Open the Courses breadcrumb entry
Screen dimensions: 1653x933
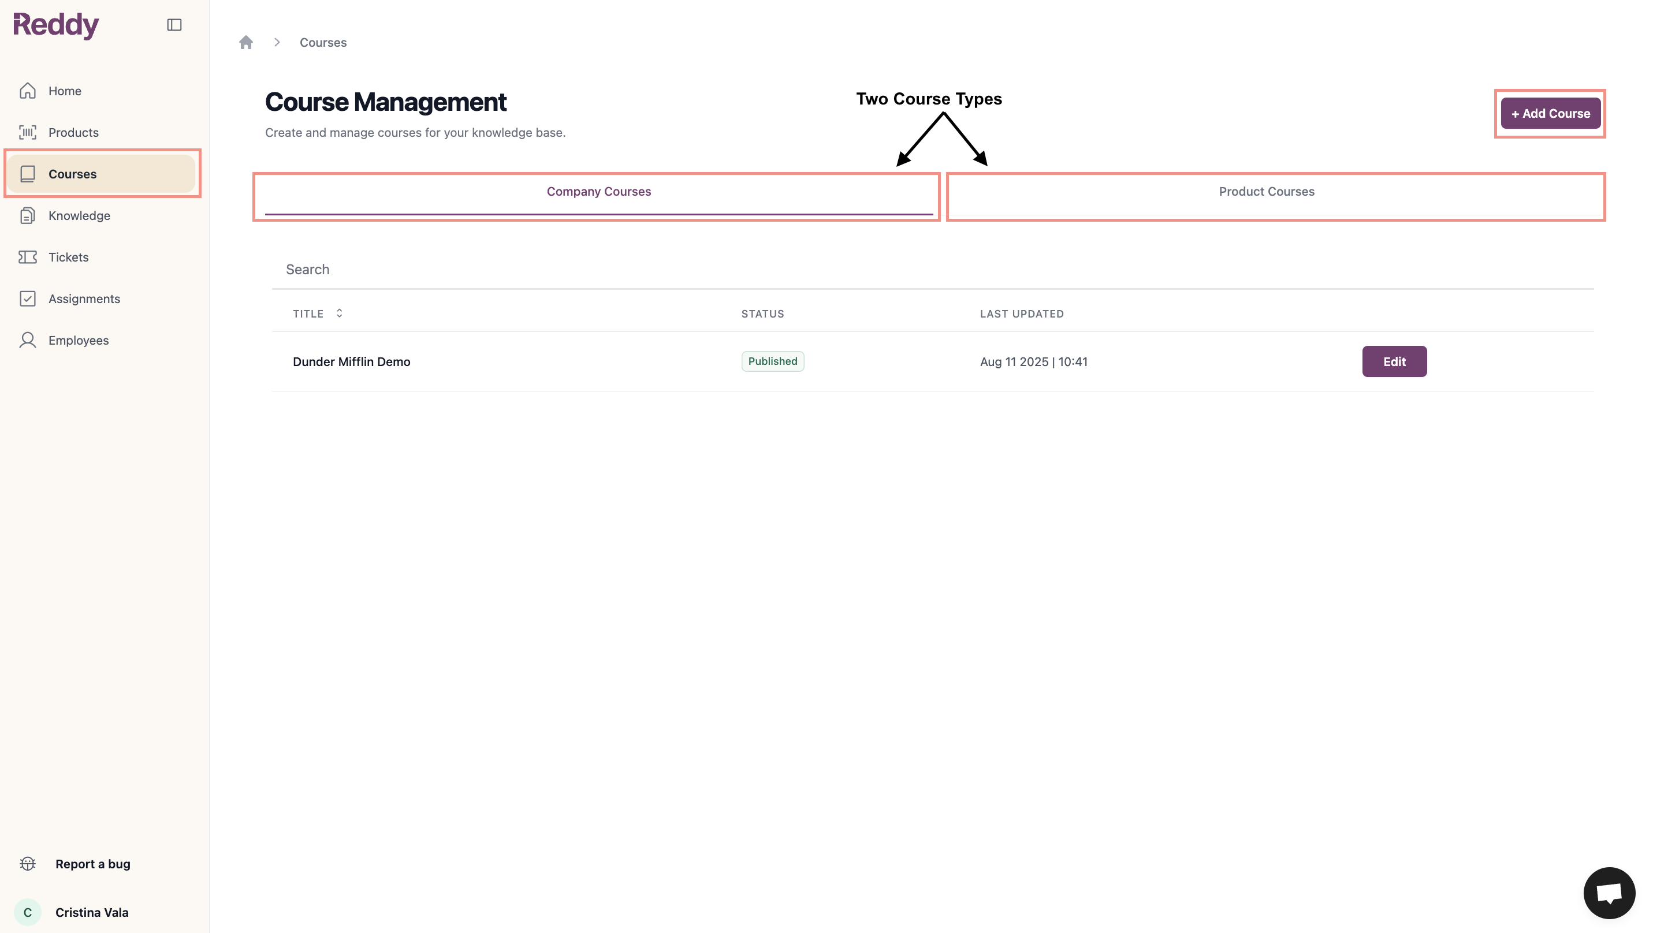pos(323,42)
